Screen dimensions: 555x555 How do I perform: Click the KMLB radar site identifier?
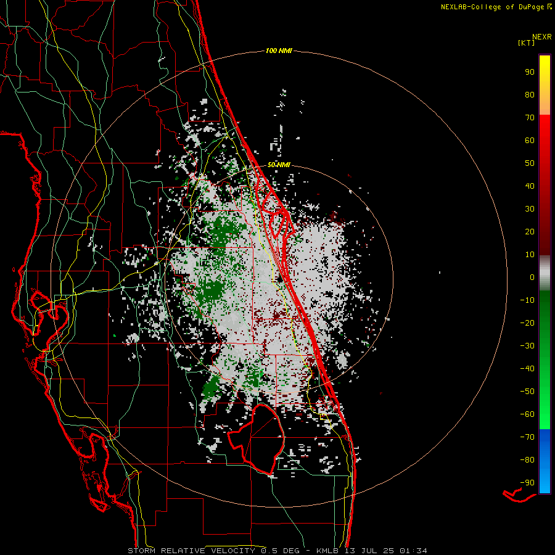(327, 551)
